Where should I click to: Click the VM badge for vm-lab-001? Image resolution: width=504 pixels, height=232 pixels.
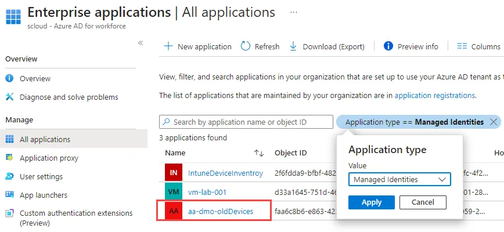[x=174, y=192]
